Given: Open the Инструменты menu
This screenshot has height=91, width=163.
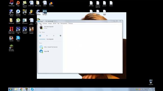Looking at the screenshot, I should [64, 24].
